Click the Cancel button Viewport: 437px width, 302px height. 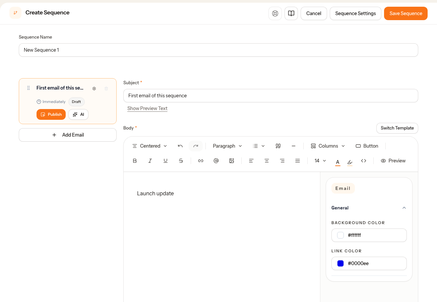[314, 13]
